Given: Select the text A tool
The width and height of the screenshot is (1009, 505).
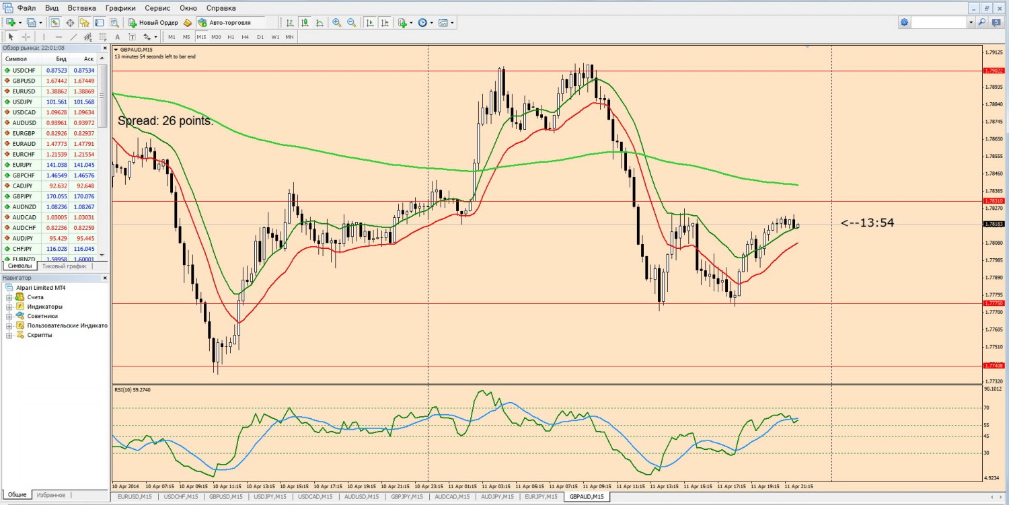Looking at the screenshot, I should pos(118,37).
